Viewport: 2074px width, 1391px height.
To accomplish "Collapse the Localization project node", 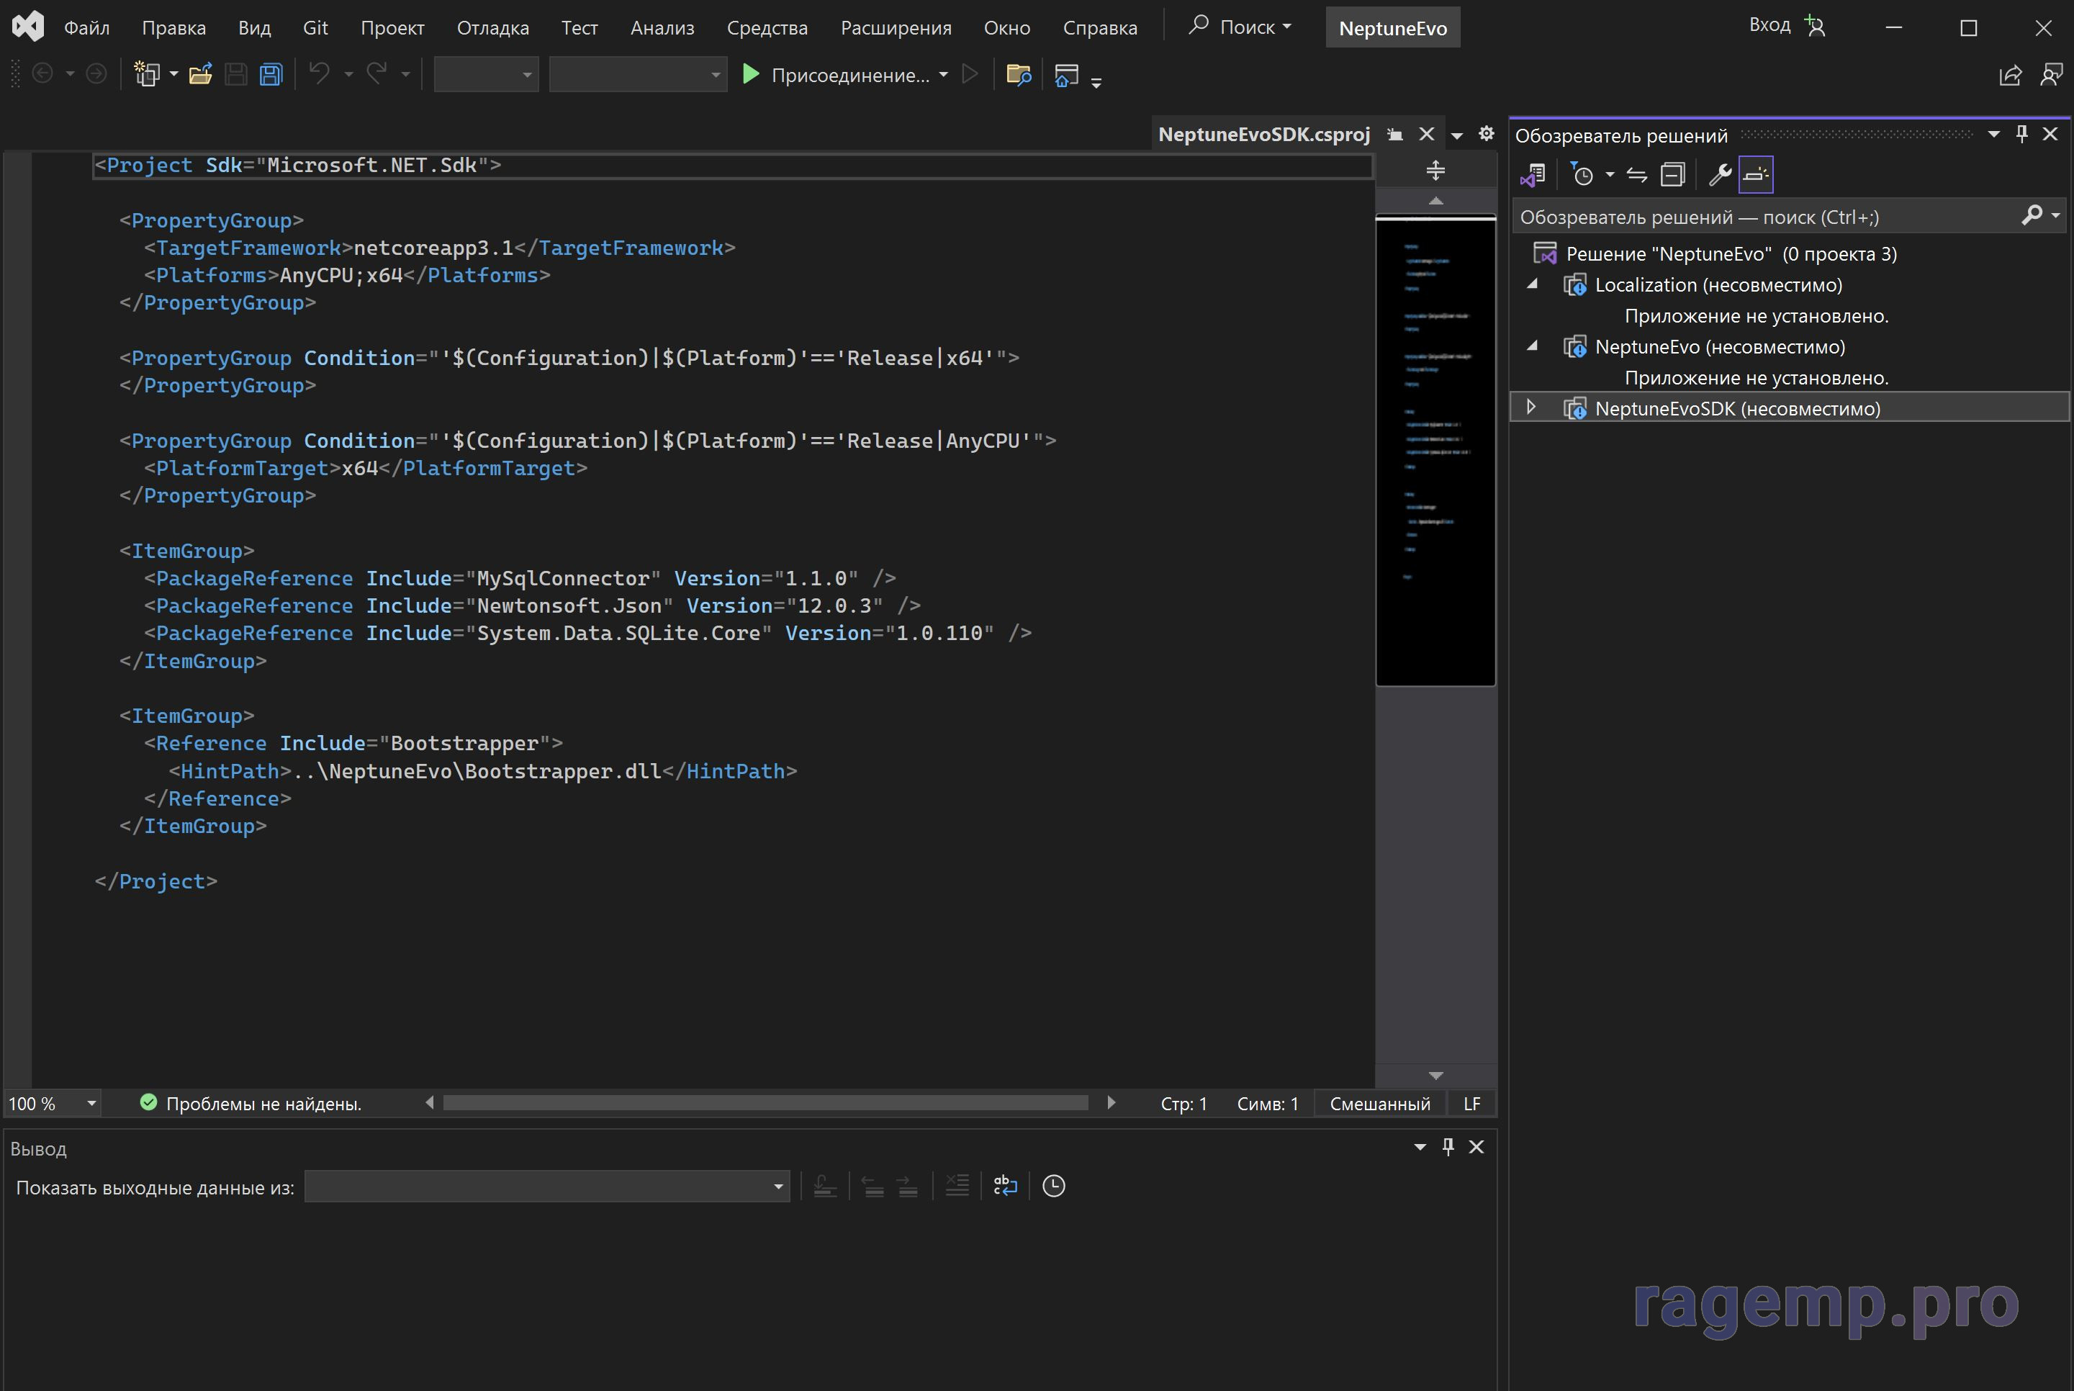I will 1531,285.
